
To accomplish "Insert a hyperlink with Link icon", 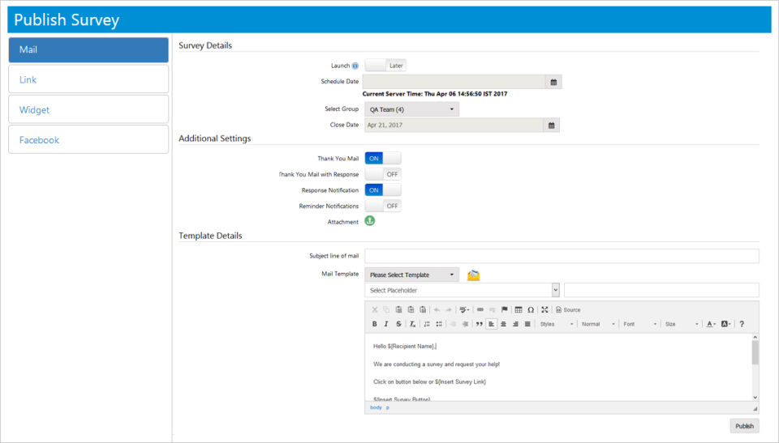I will [480, 309].
